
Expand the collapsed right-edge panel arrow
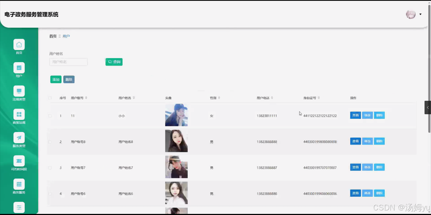pos(428,107)
